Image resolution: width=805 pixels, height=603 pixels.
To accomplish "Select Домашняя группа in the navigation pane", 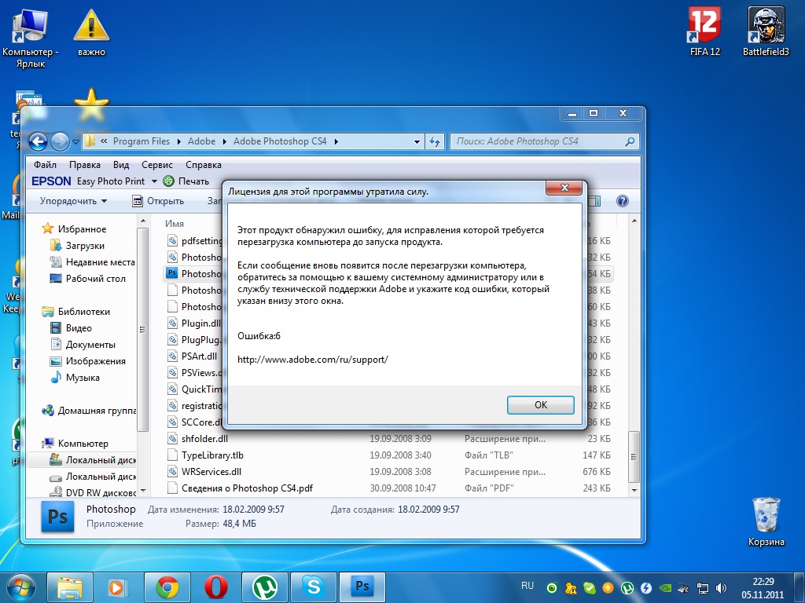I will pyautogui.click(x=90, y=410).
